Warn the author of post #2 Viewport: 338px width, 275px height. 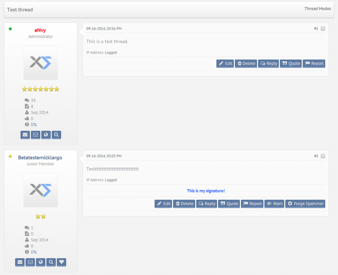(274, 204)
